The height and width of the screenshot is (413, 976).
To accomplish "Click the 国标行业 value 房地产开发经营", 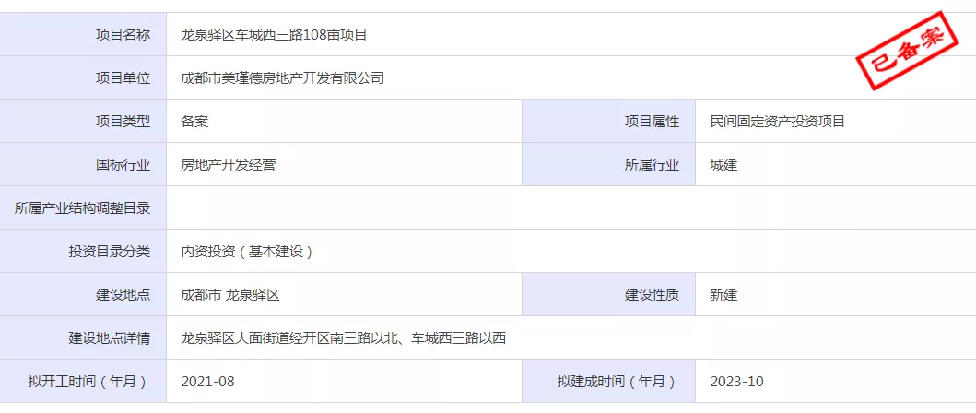I will pos(229,165).
